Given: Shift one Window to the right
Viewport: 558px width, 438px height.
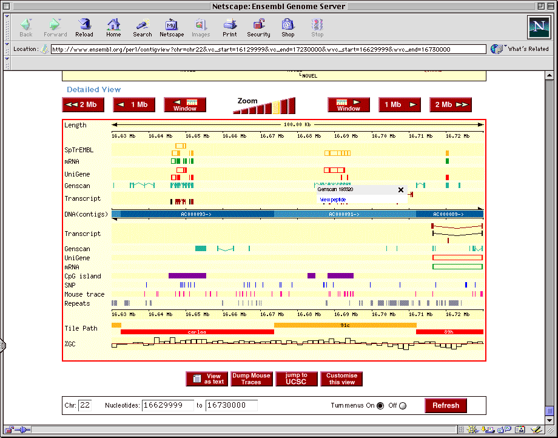Looking at the screenshot, I should pos(349,104).
